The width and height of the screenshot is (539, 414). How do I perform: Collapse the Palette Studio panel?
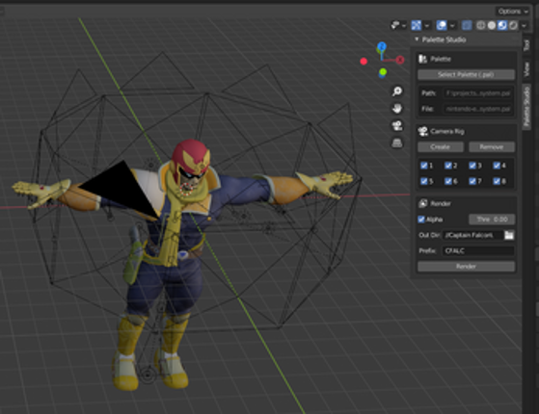click(x=417, y=39)
